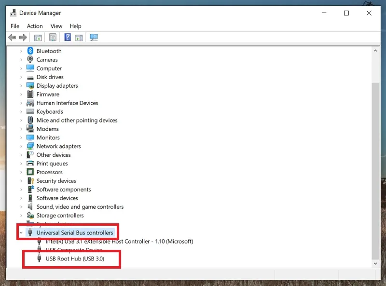The image size is (386, 286).
Task: Click the Forward arrow toolbar icon
Action: [x=23, y=38]
